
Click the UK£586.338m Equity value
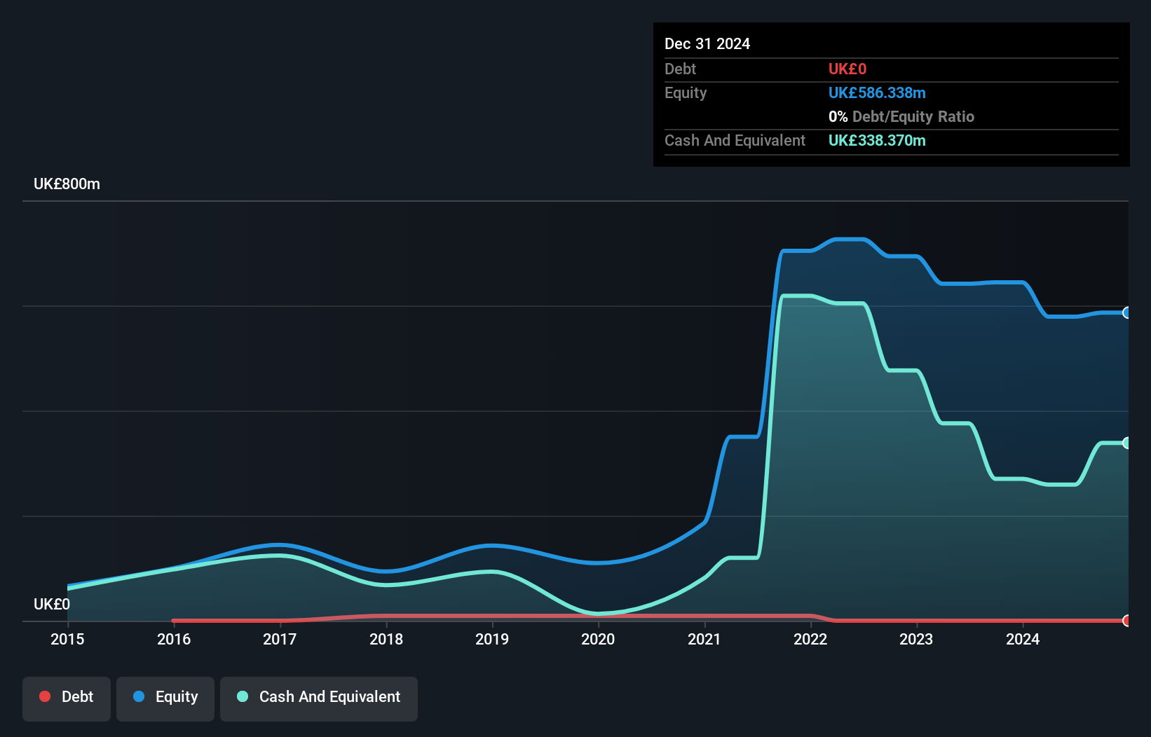click(x=877, y=92)
